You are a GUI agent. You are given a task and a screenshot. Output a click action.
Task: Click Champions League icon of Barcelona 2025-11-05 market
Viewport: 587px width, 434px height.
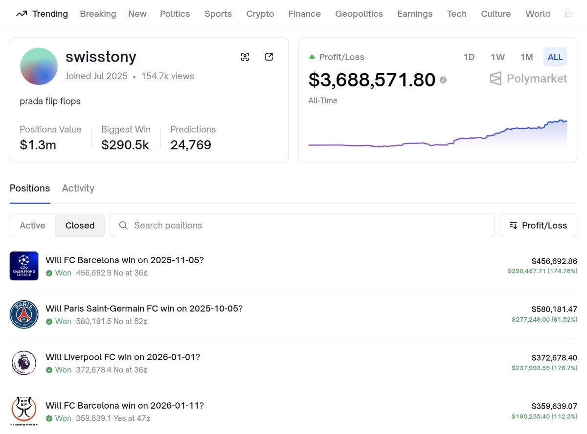[x=24, y=266]
